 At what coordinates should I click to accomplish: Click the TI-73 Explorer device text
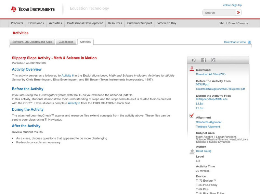(206, 181)
